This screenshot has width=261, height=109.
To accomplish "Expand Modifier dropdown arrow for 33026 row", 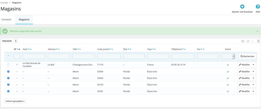I will pos(253,78).
